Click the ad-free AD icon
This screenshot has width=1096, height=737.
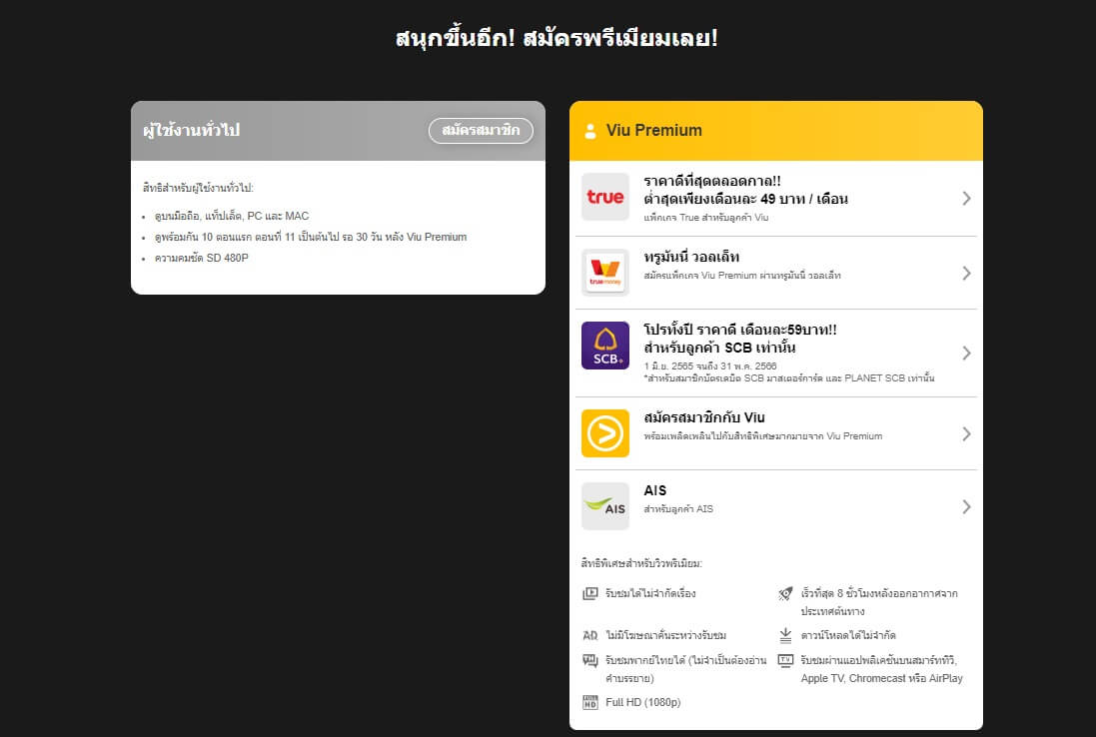[588, 633]
